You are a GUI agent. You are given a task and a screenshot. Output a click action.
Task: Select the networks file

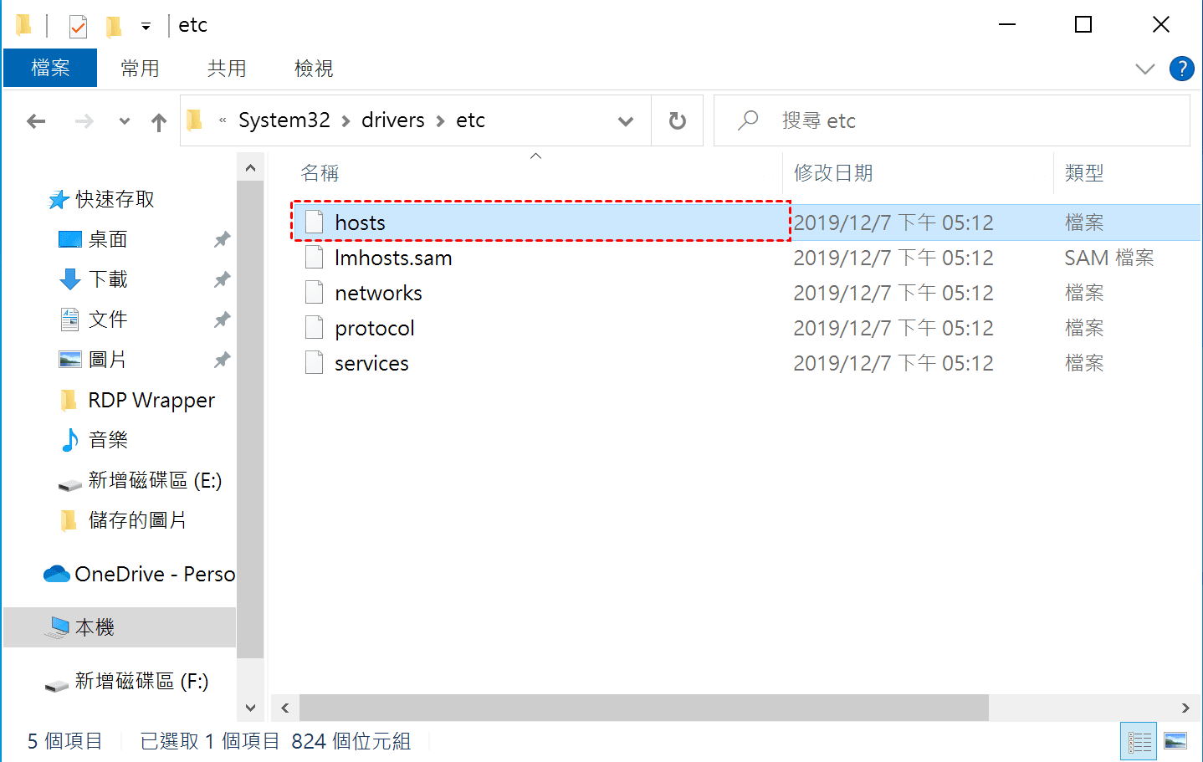click(746, 293)
